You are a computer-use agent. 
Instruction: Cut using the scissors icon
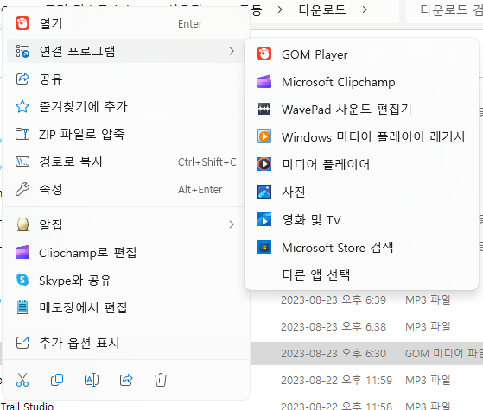22,380
